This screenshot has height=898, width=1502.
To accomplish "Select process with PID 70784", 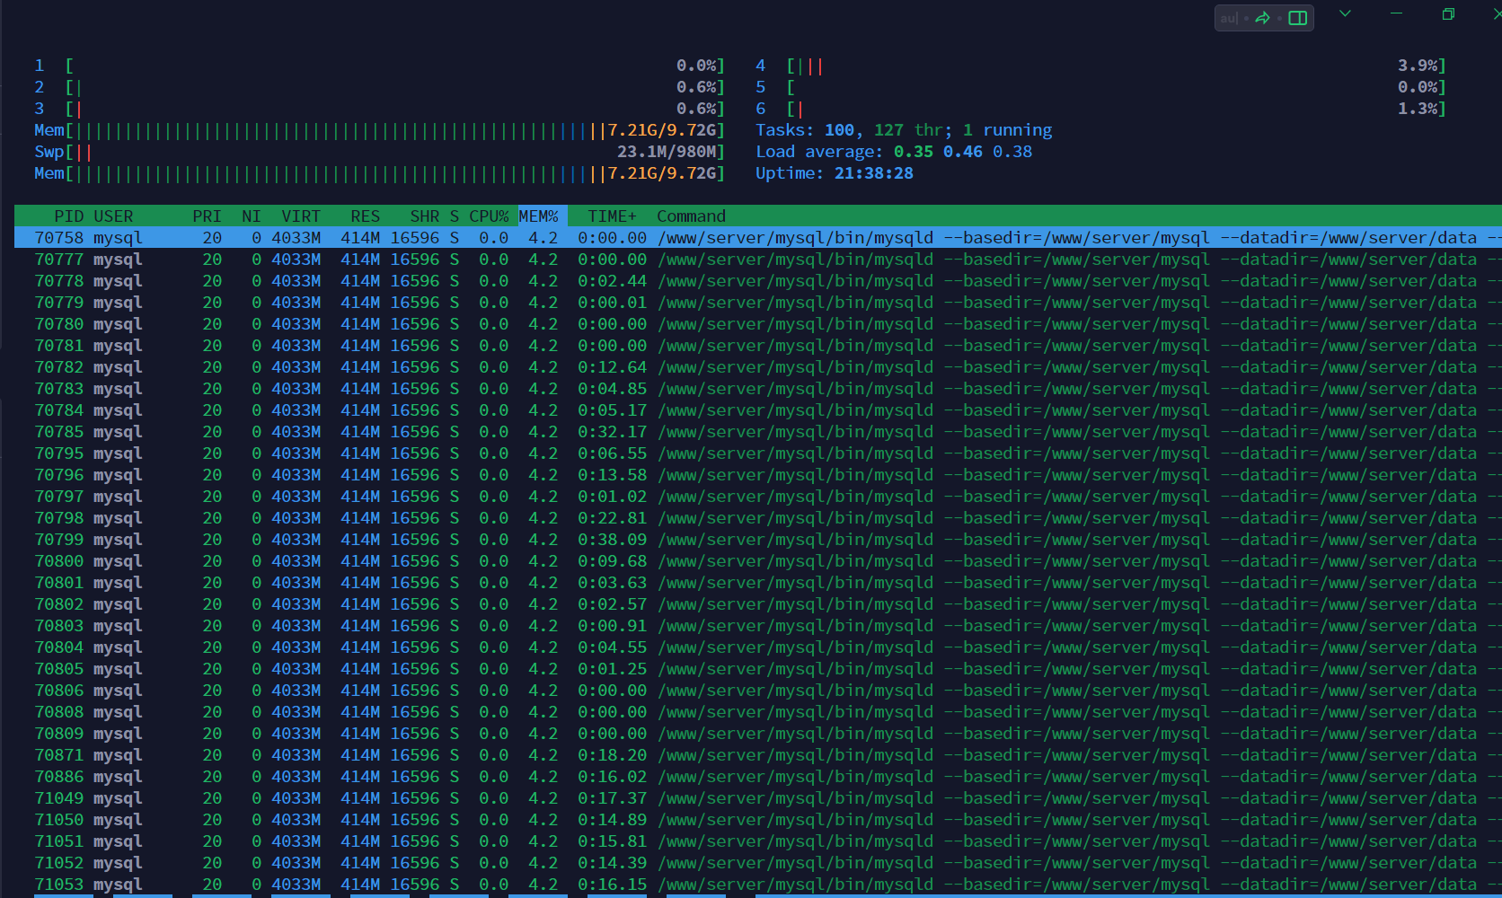I will click(x=758, y=410).
